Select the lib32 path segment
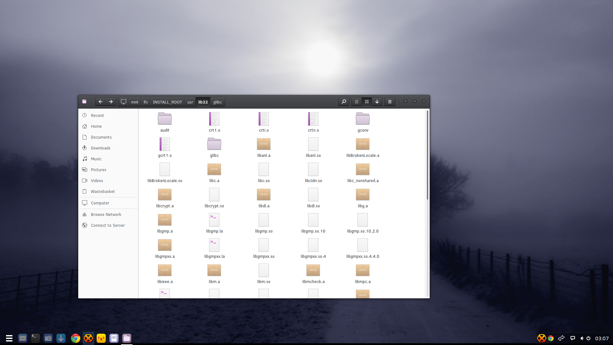613x345 pixels. coord(203,102)
